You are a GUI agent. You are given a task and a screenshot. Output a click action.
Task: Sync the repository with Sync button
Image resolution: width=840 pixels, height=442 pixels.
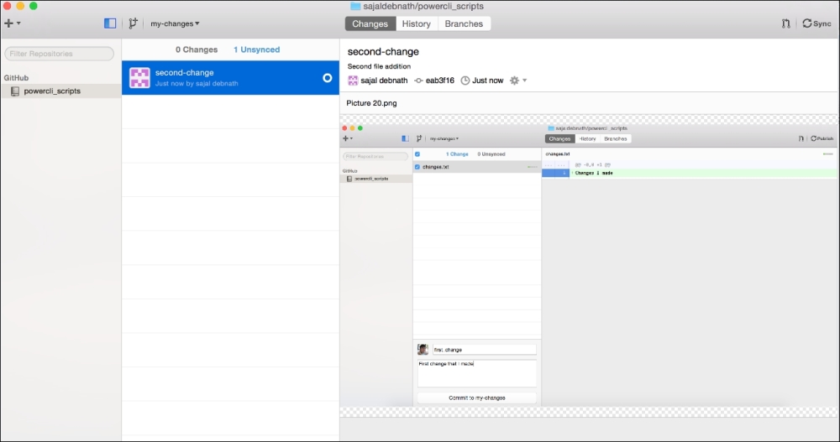point(817,23)
